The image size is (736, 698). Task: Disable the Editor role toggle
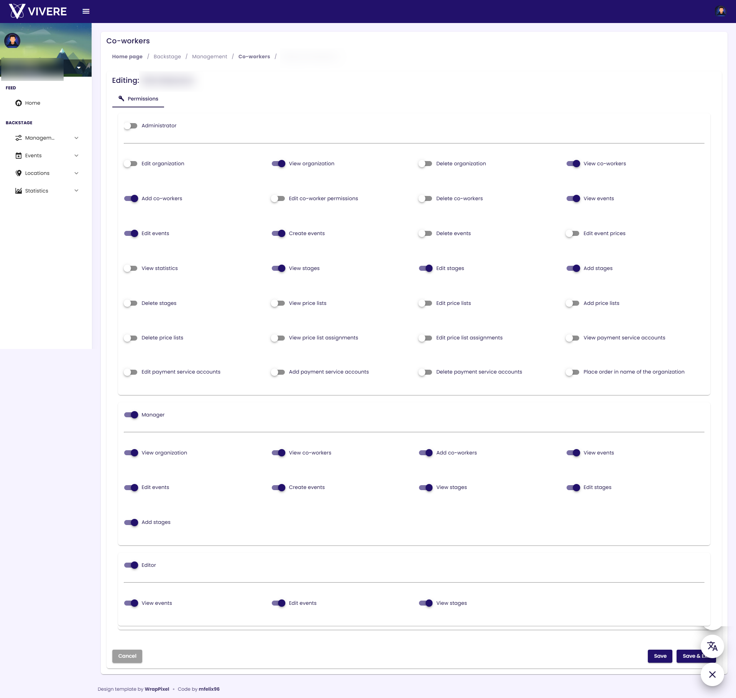click(131, 565)
